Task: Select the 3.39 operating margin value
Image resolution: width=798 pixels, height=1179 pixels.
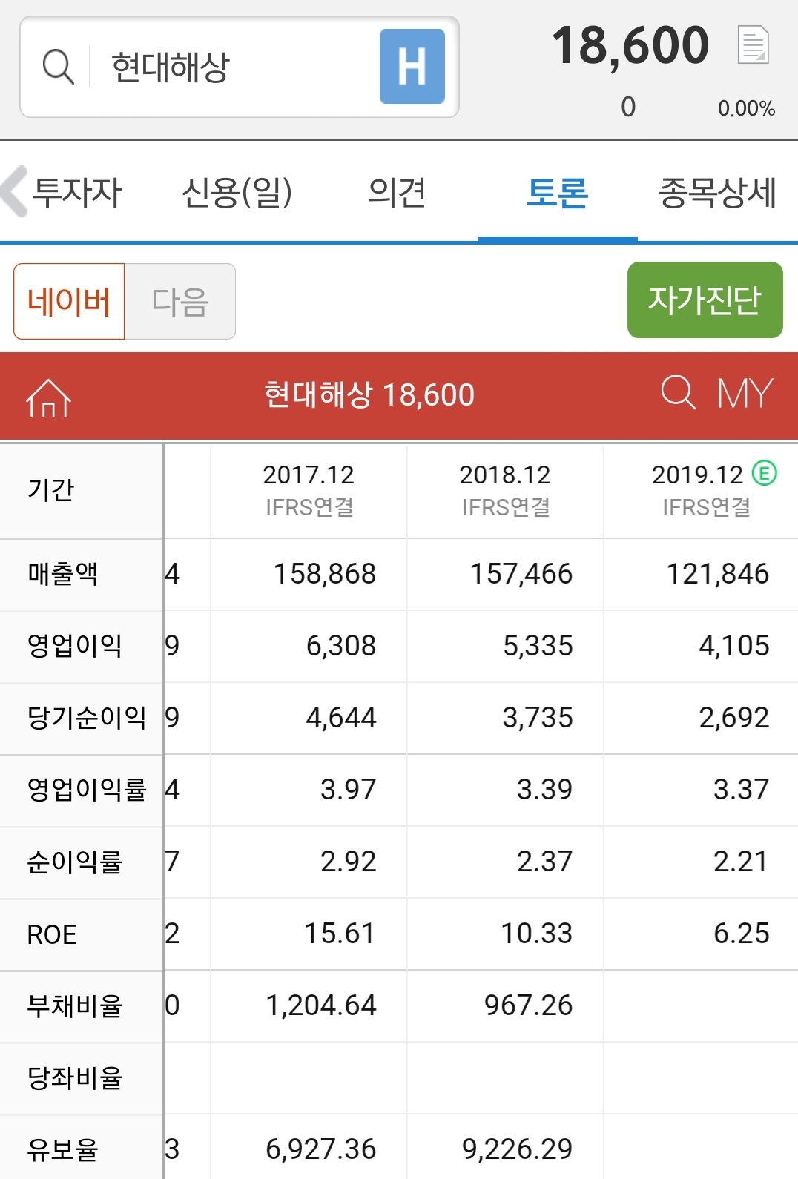Action: (545, 790)
